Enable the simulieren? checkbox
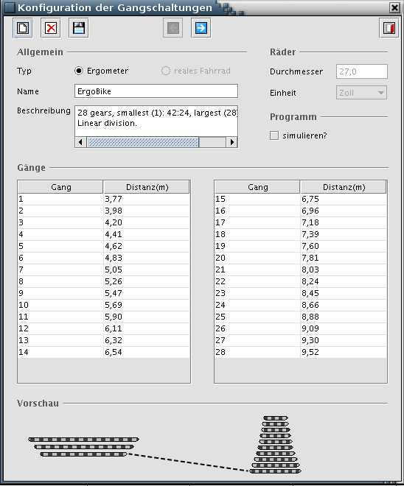 274,135
